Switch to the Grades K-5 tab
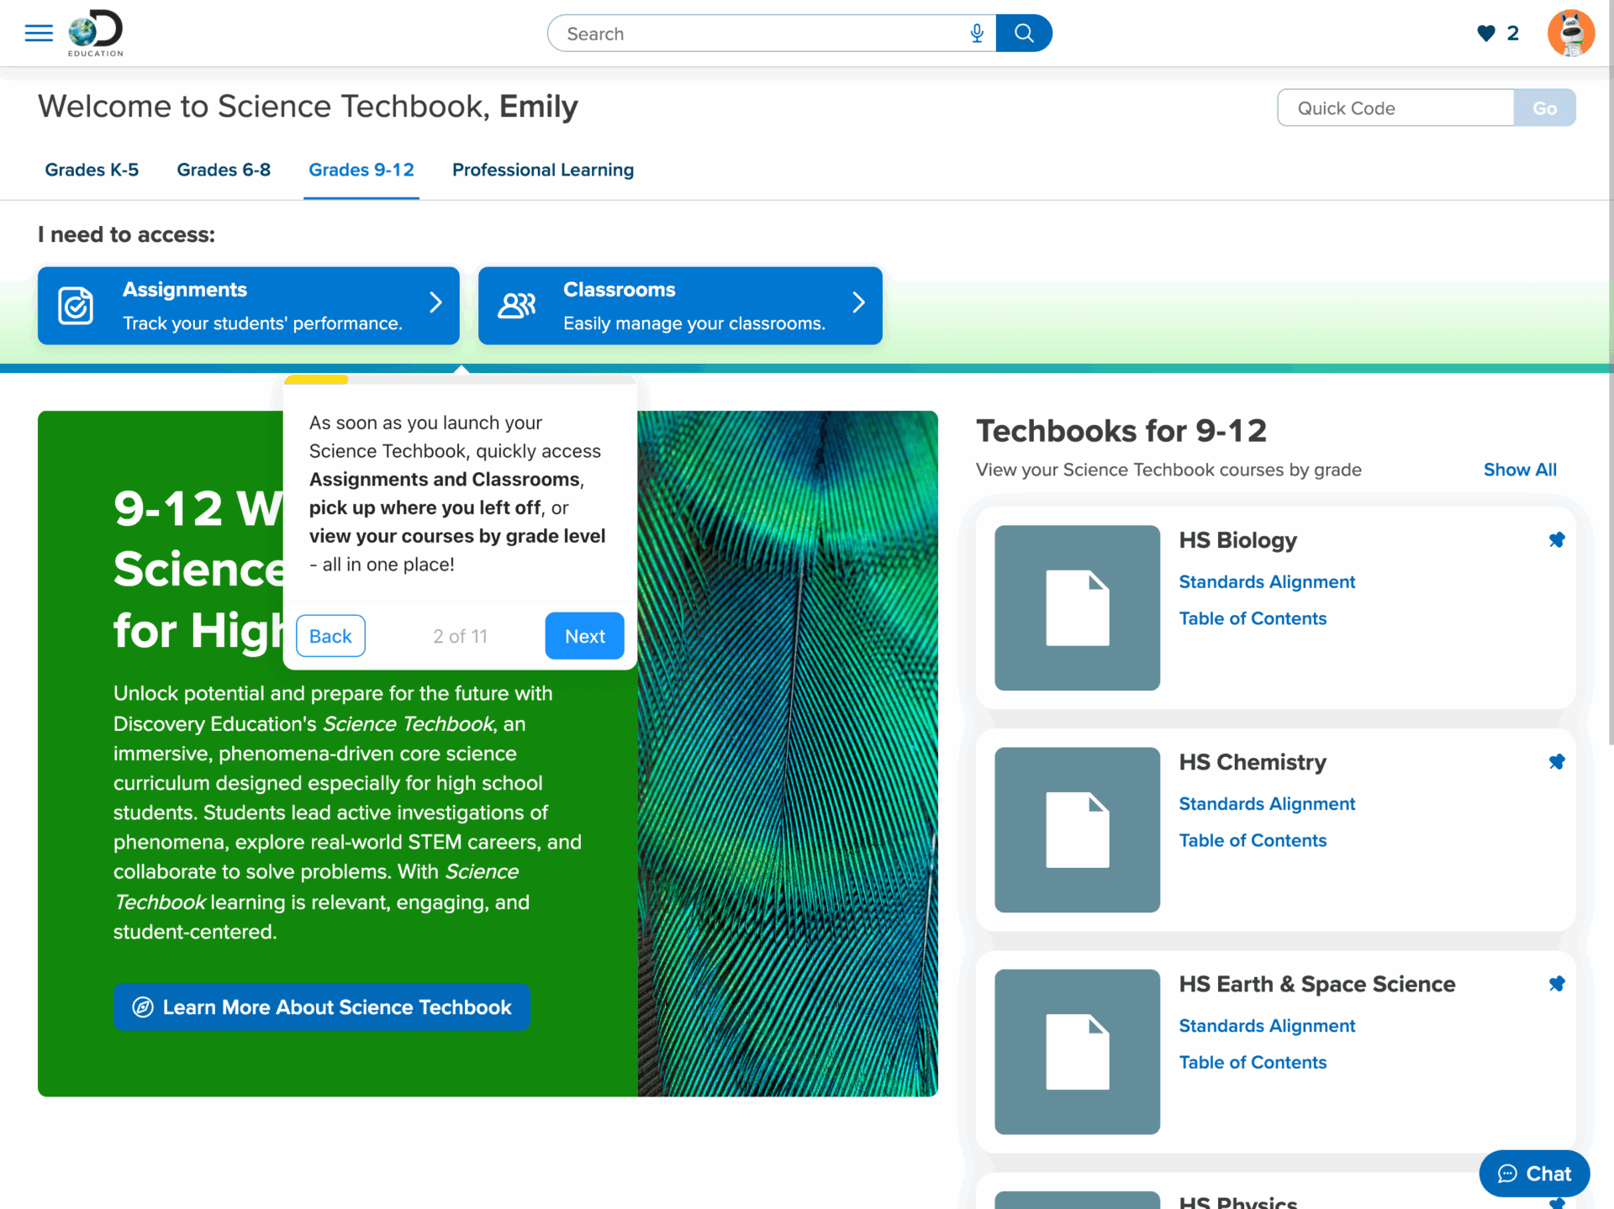The width and height of the screenshot is (1614, 1209). point(92,170)
